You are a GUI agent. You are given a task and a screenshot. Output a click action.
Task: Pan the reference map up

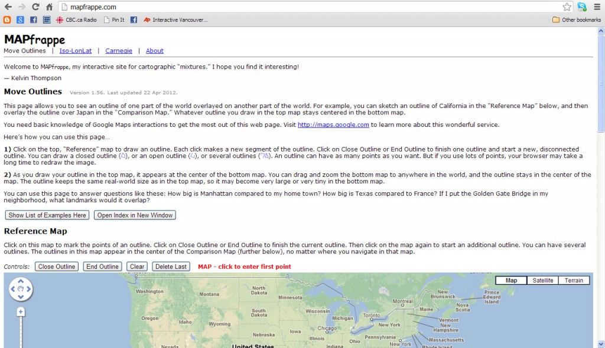coord(21,281)
